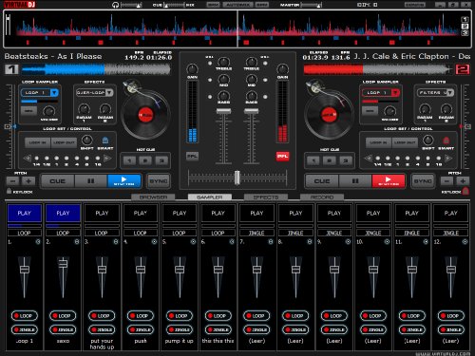Click the deck 1 play button
Screen dimensions: 475x356
click(124, 181)
